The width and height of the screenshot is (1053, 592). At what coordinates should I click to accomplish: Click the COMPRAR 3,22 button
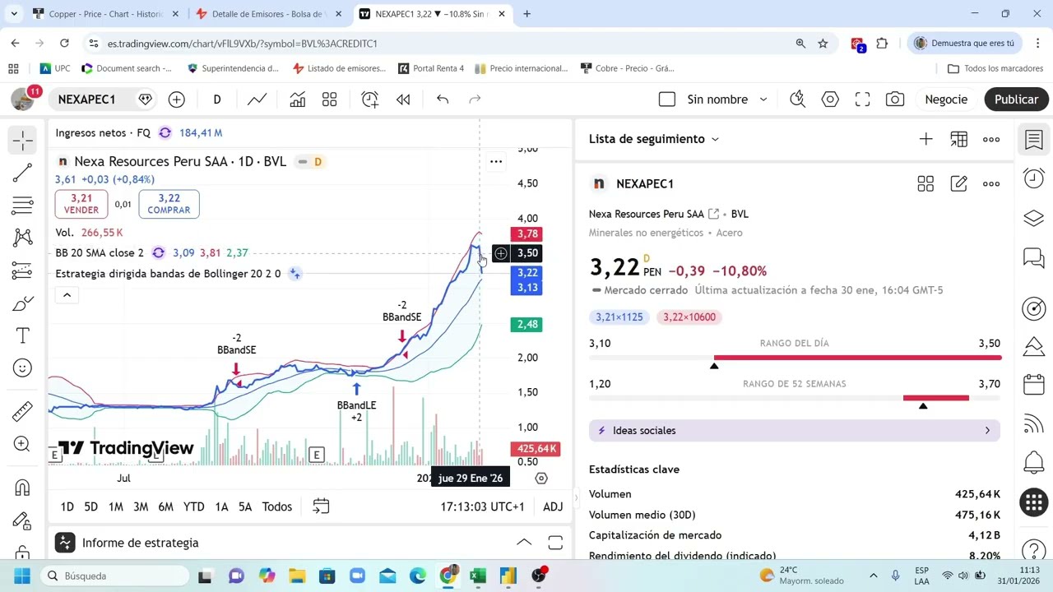tap(169, 204)
